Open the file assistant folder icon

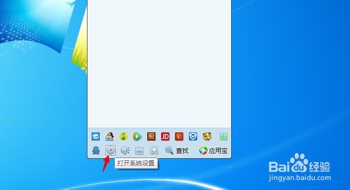click(x=139, y=151)
